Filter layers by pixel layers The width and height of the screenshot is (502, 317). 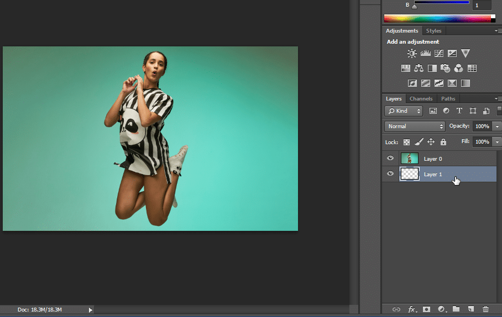pyautogui.click(x=433, y=110)
